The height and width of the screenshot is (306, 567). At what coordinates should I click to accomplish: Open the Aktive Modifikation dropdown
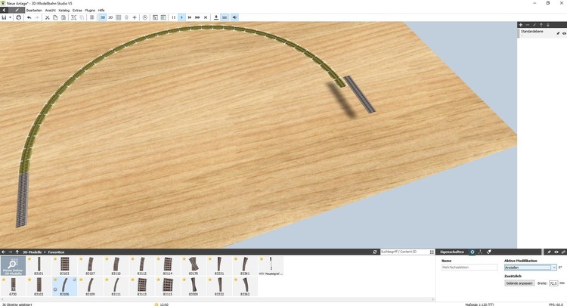(x=530, y=267)
